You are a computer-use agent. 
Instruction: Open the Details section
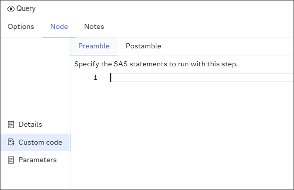click(35, 124)
